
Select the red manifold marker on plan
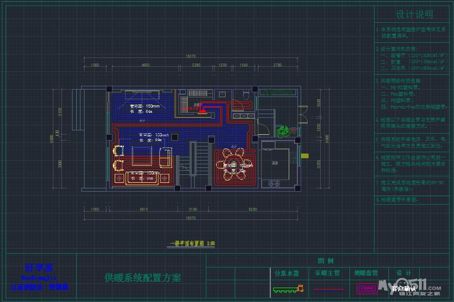click(x=203, y=110)
